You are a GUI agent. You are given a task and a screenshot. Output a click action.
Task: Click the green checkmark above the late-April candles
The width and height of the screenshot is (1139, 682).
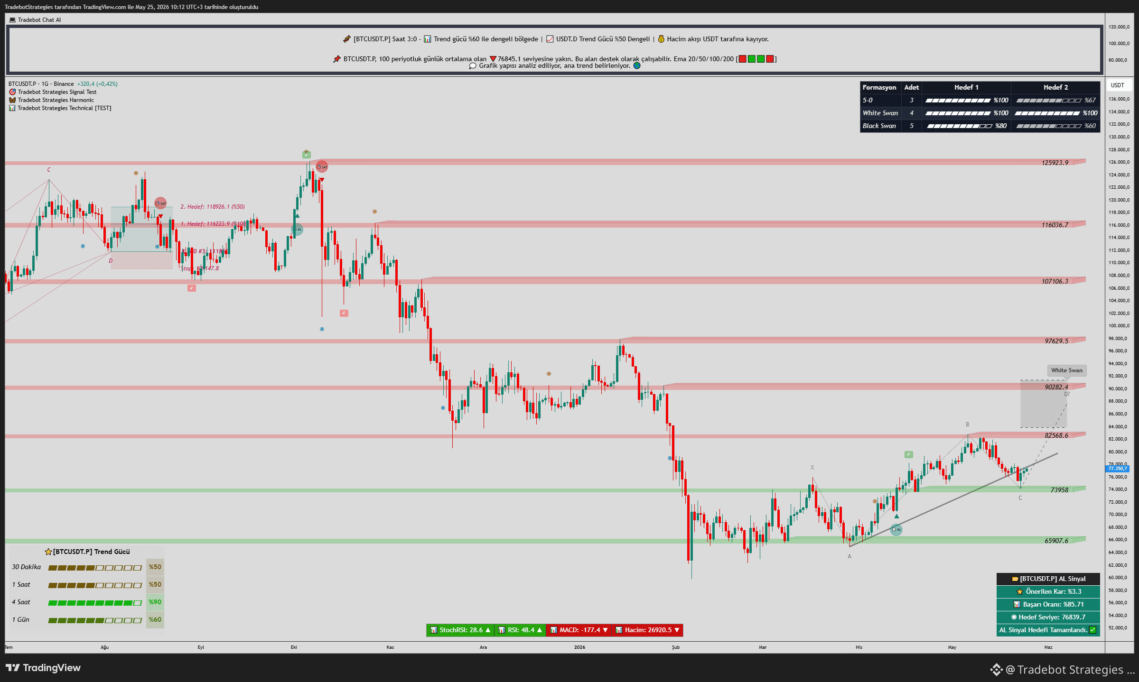coord(908,454)
